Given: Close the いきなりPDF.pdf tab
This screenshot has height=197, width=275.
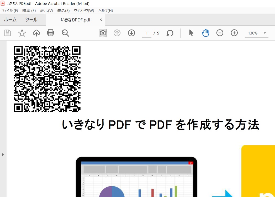Looking at the screenshot, I should tap(101, 20).
